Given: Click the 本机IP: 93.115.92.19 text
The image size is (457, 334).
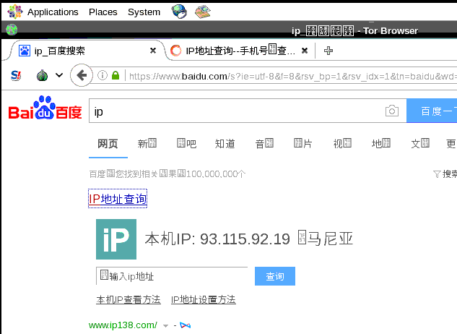Looking at the screenshot, I should click(x=217, y=239).
